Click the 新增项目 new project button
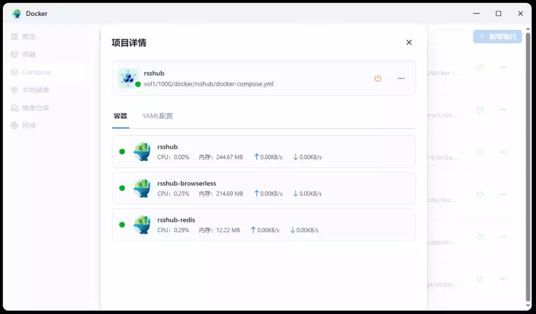The width and height of the screenshot is (536, 314). point(497,36)
